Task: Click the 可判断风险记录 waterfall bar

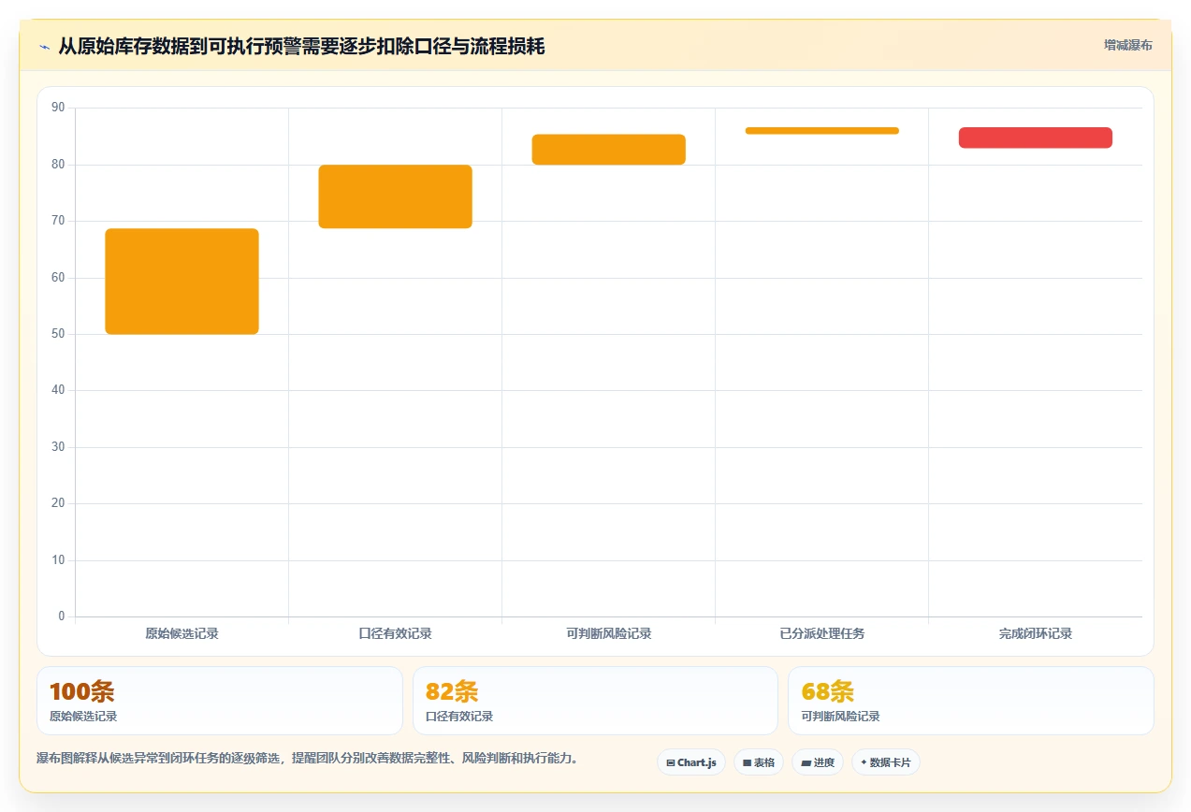Action: (x=609, y=150)
